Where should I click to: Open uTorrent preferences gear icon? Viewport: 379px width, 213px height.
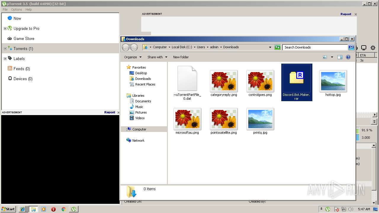373,48
